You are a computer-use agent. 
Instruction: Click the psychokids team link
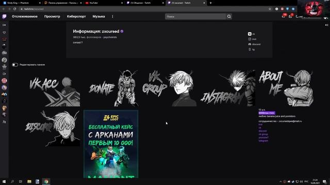pyautogui.click(x=110, y=37)
